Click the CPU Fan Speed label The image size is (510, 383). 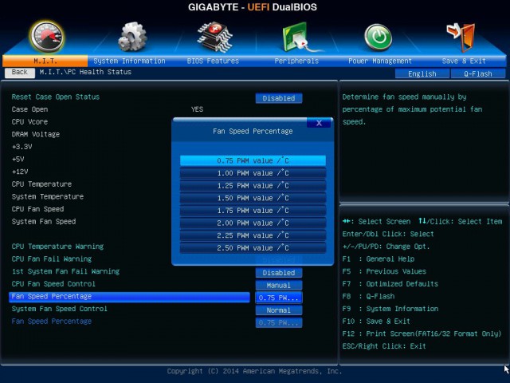coord(37,209)
